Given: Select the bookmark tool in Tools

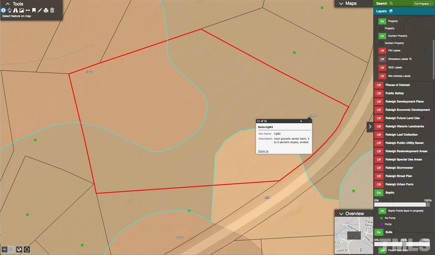Looking at the screenshot, I should point(34,11).
